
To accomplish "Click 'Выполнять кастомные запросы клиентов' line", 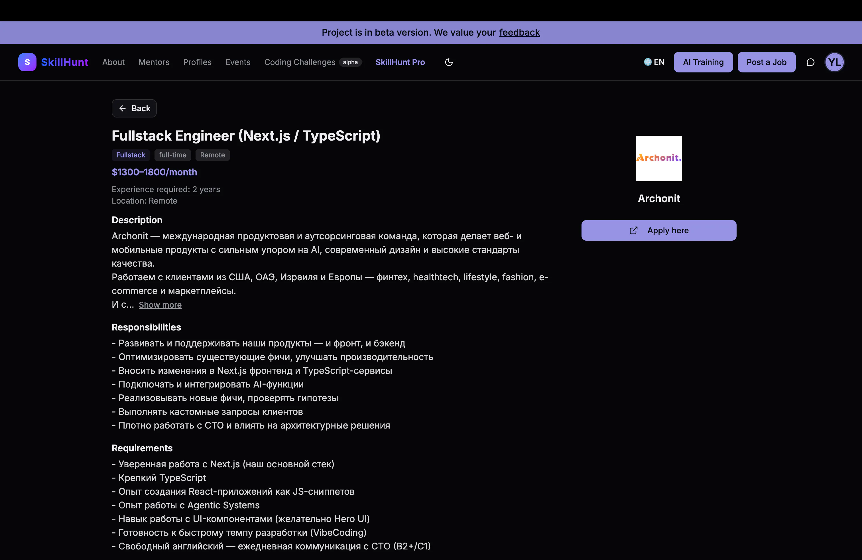I will tap(207, 411).
